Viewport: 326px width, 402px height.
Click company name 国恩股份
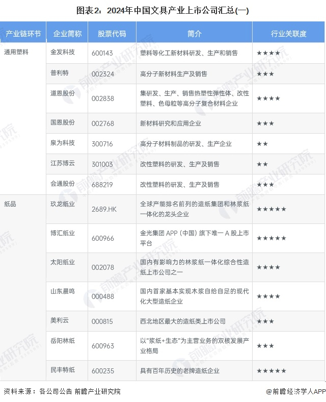click(63, 122)
